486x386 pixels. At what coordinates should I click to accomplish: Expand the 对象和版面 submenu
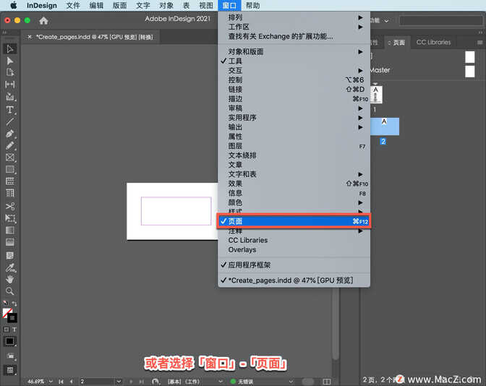coord(294,52)
